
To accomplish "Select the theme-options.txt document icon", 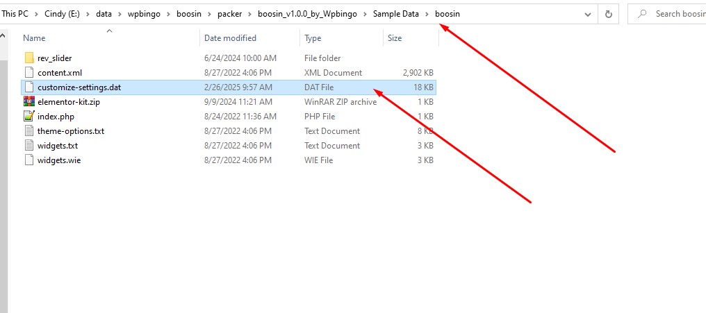I will point(29,131).
